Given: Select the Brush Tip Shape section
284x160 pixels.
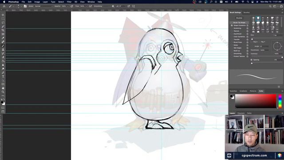Looking at the screenshot, I should coord(239,23).
